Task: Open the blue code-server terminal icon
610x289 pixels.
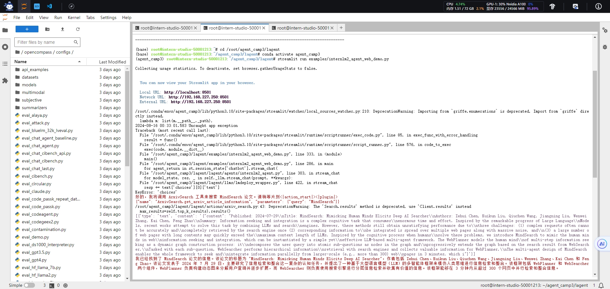Action: (37, 6)
